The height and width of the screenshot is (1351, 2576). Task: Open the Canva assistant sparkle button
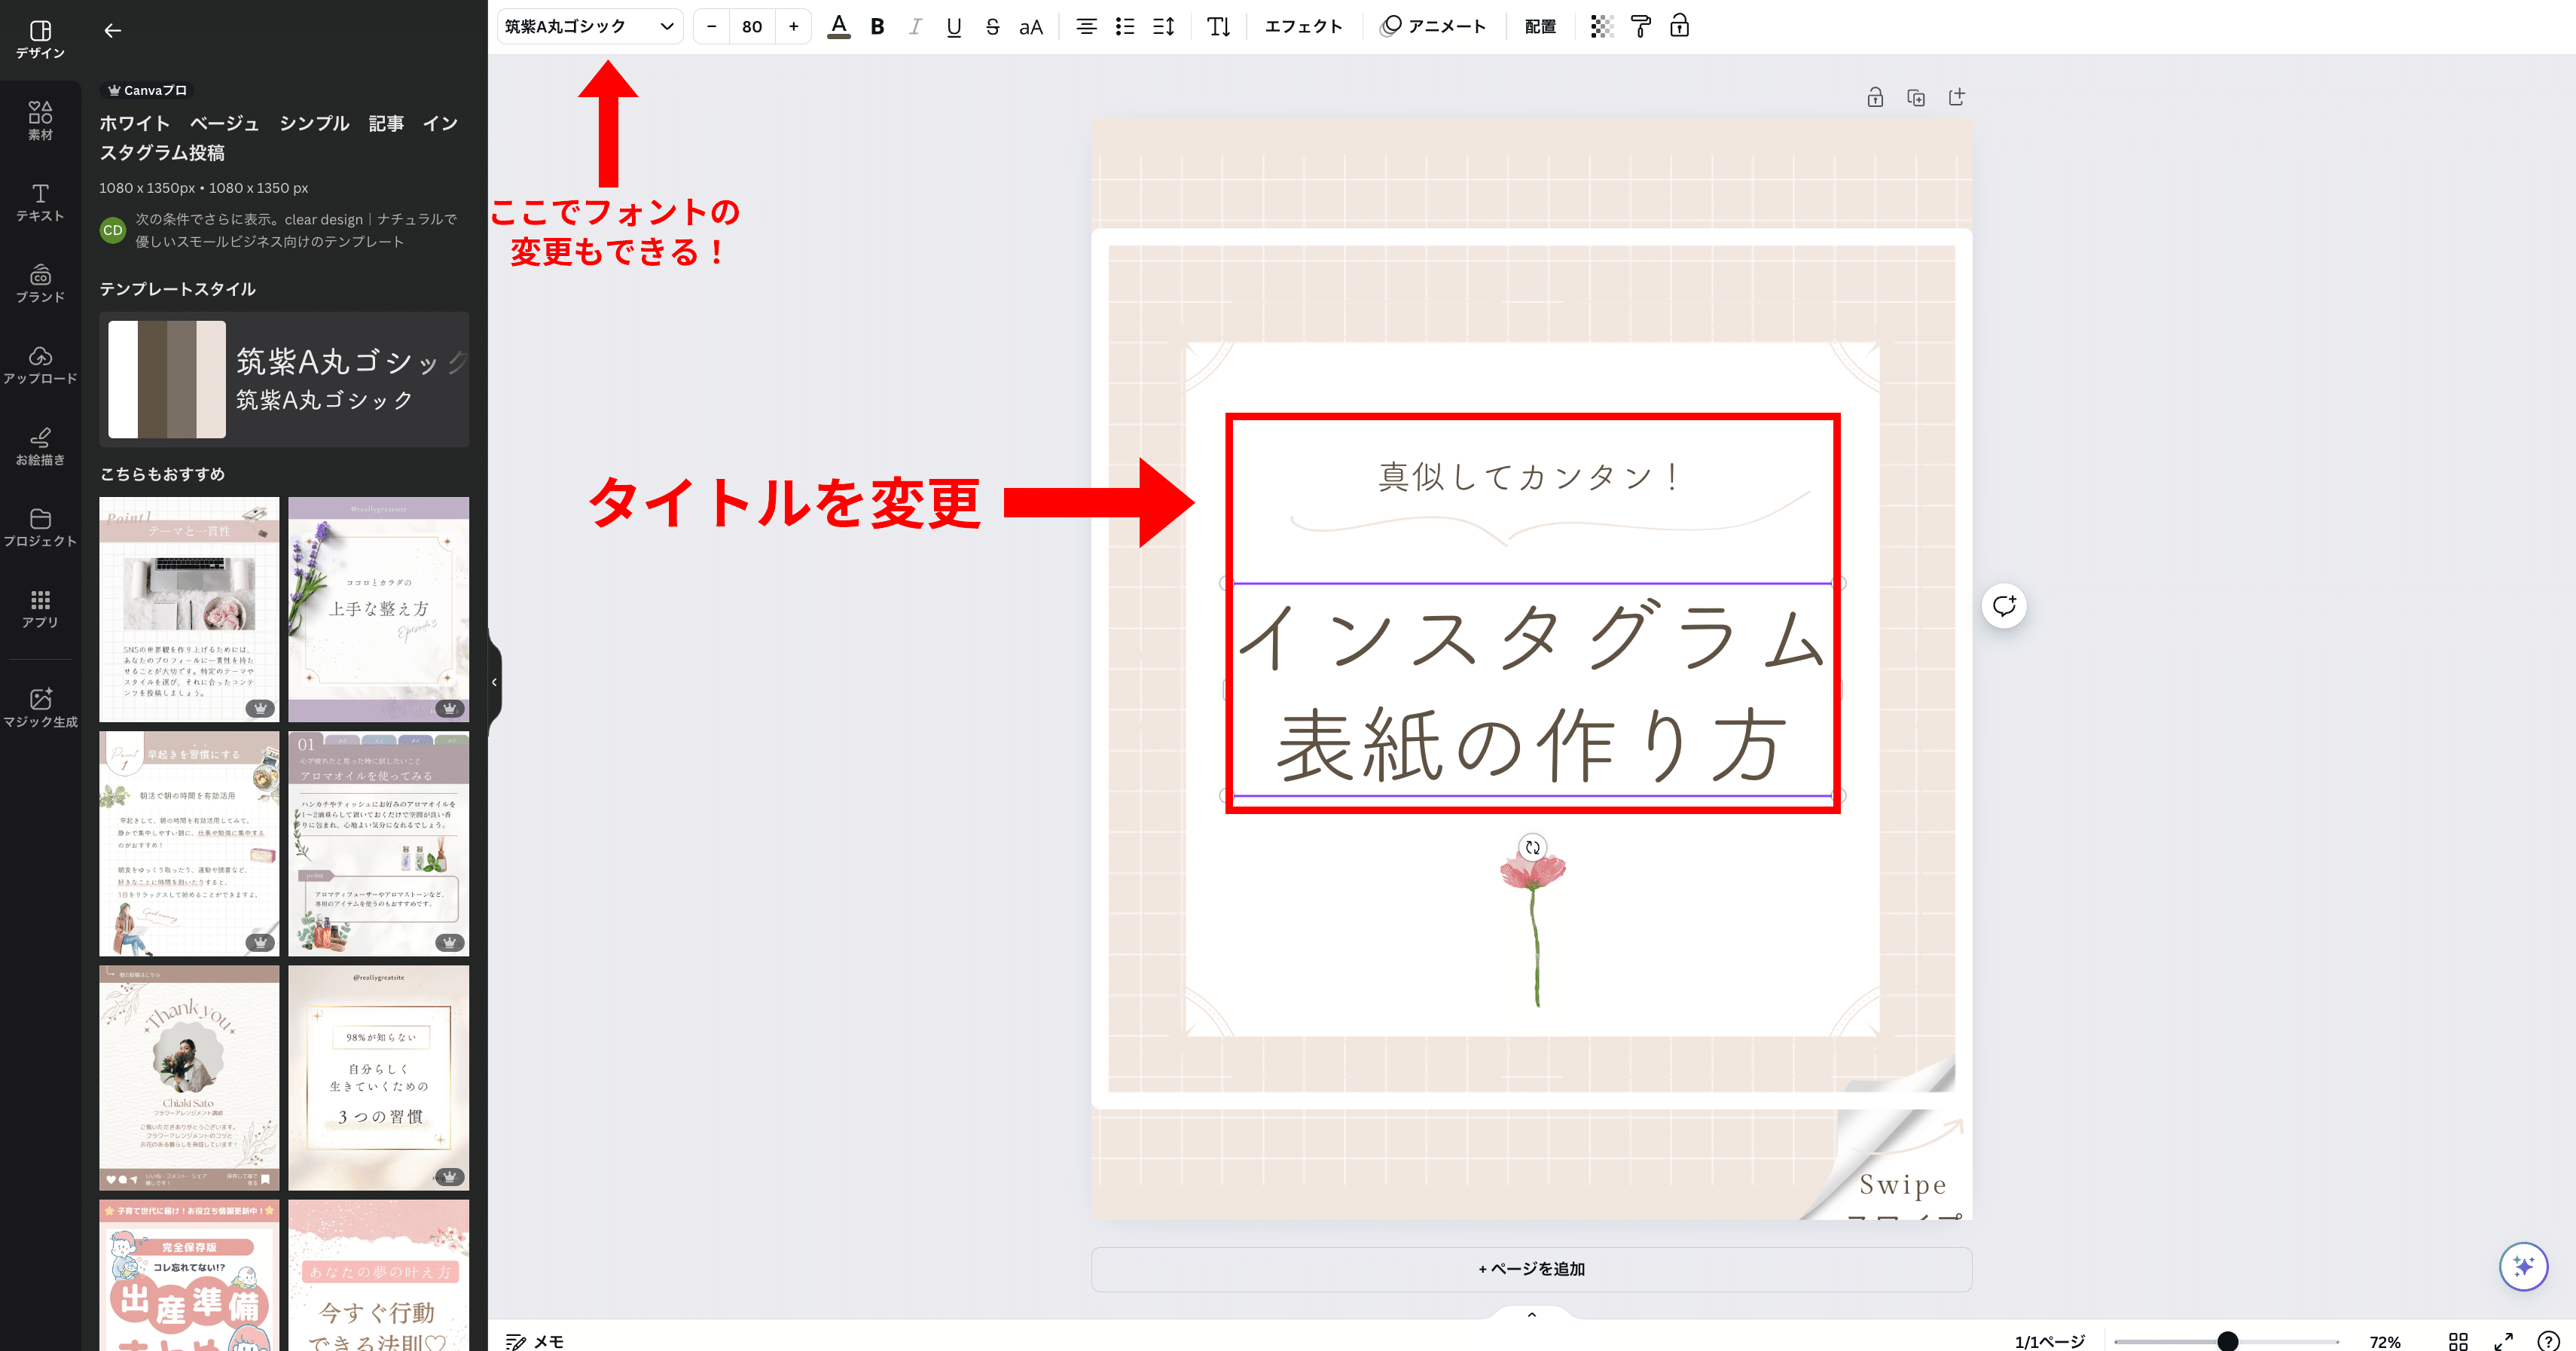click(x=2523, y=1267)
